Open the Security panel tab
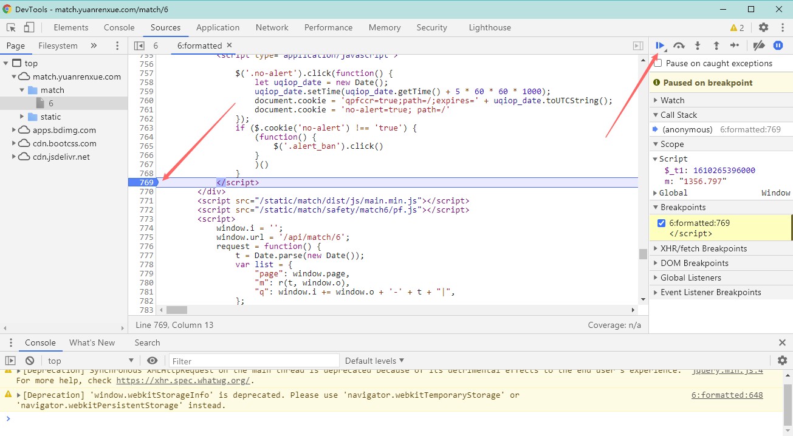 click(431, 27)
